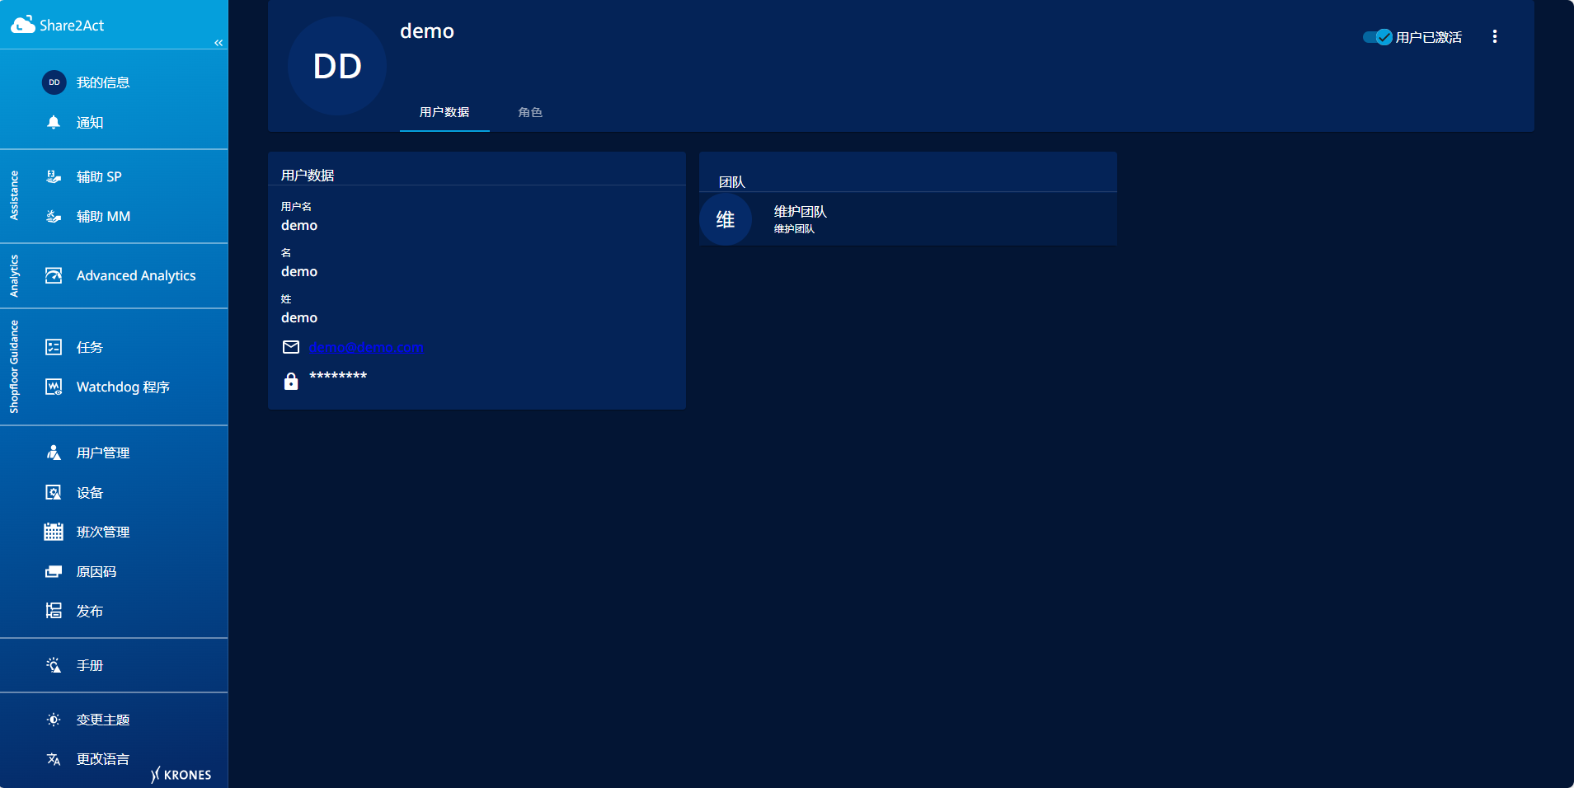Open the Watchdog 程序 icon
The height and width of the screenshot is (788, 1574).
point(54,387)
